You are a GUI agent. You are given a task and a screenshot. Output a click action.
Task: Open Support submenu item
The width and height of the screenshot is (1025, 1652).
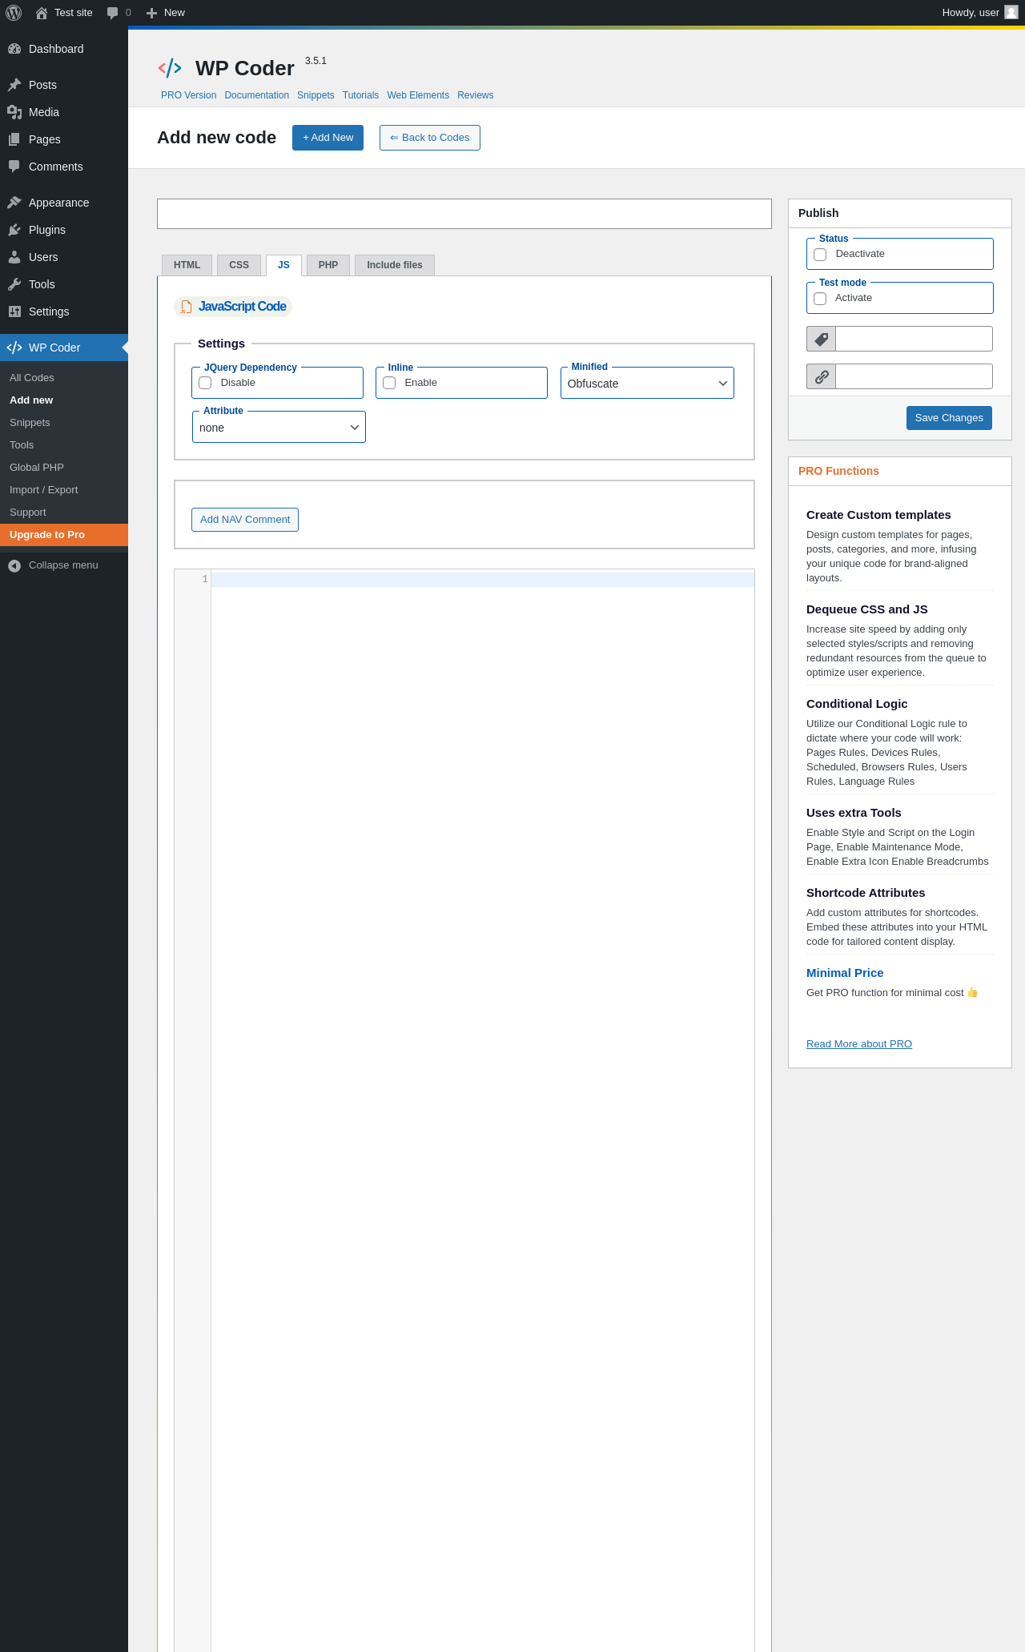(64, 512)
